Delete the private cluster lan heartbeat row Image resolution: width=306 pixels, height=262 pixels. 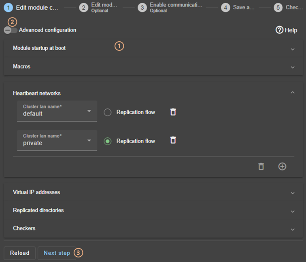[x=173, y=141]
